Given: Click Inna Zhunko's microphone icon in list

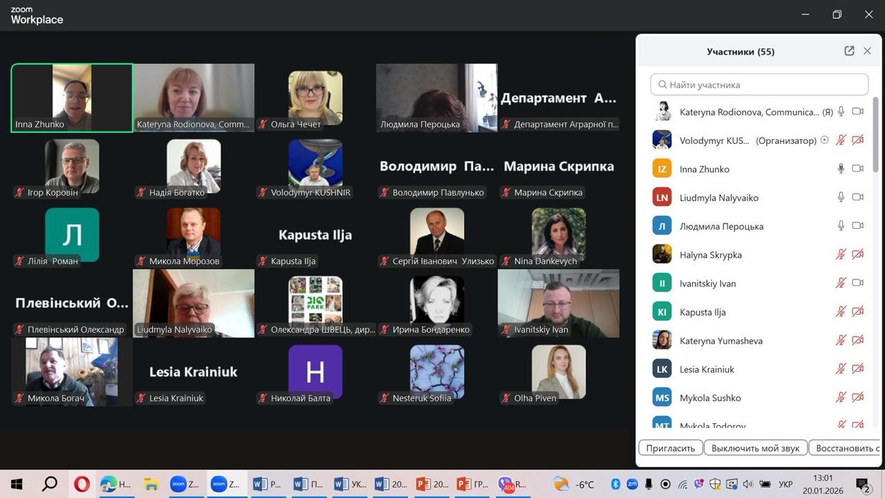Looking at the screenshot, I should 841,169.
